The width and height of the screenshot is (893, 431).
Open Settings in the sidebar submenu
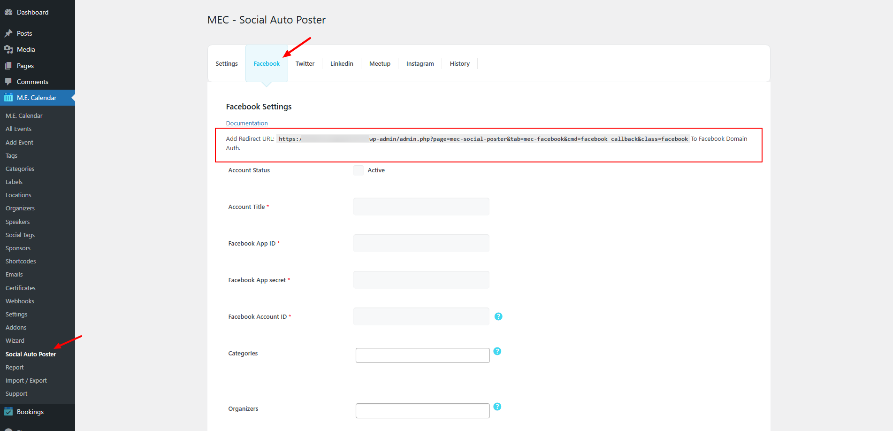[x=16, y=314]
